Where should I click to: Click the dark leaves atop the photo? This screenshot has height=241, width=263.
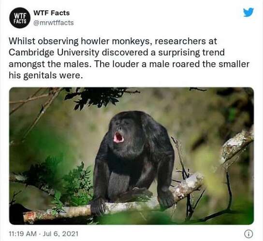click(x=99, y=97)
